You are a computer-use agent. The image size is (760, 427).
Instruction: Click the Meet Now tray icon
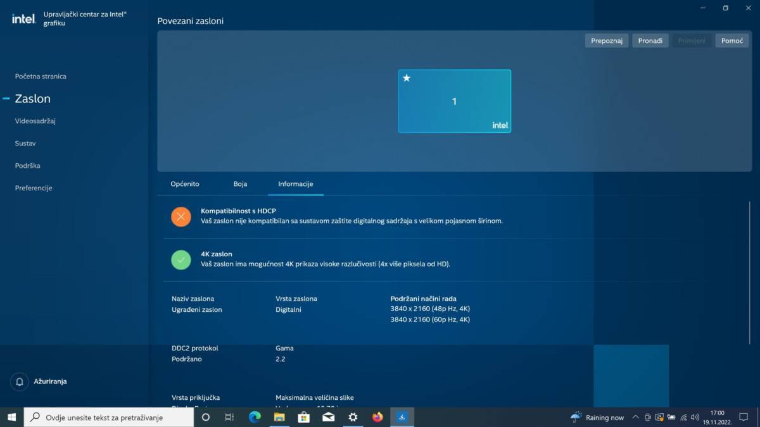[648, 417]
